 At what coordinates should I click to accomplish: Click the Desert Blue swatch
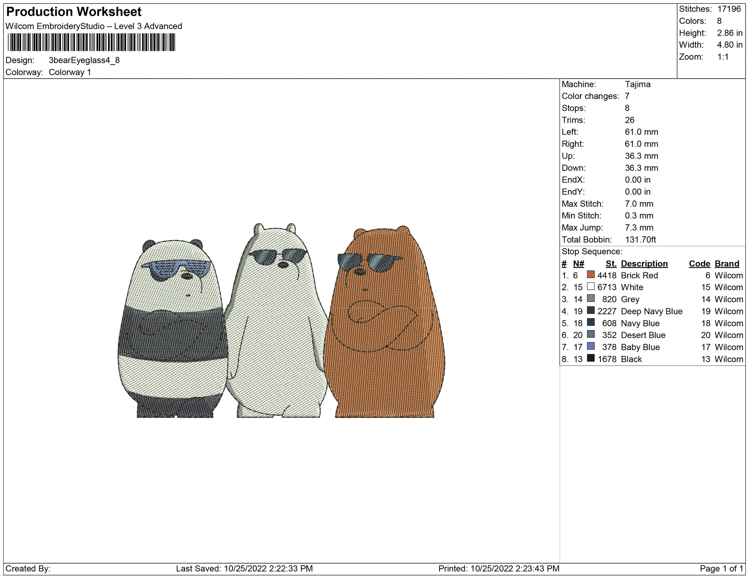click(x=590, y=334)
